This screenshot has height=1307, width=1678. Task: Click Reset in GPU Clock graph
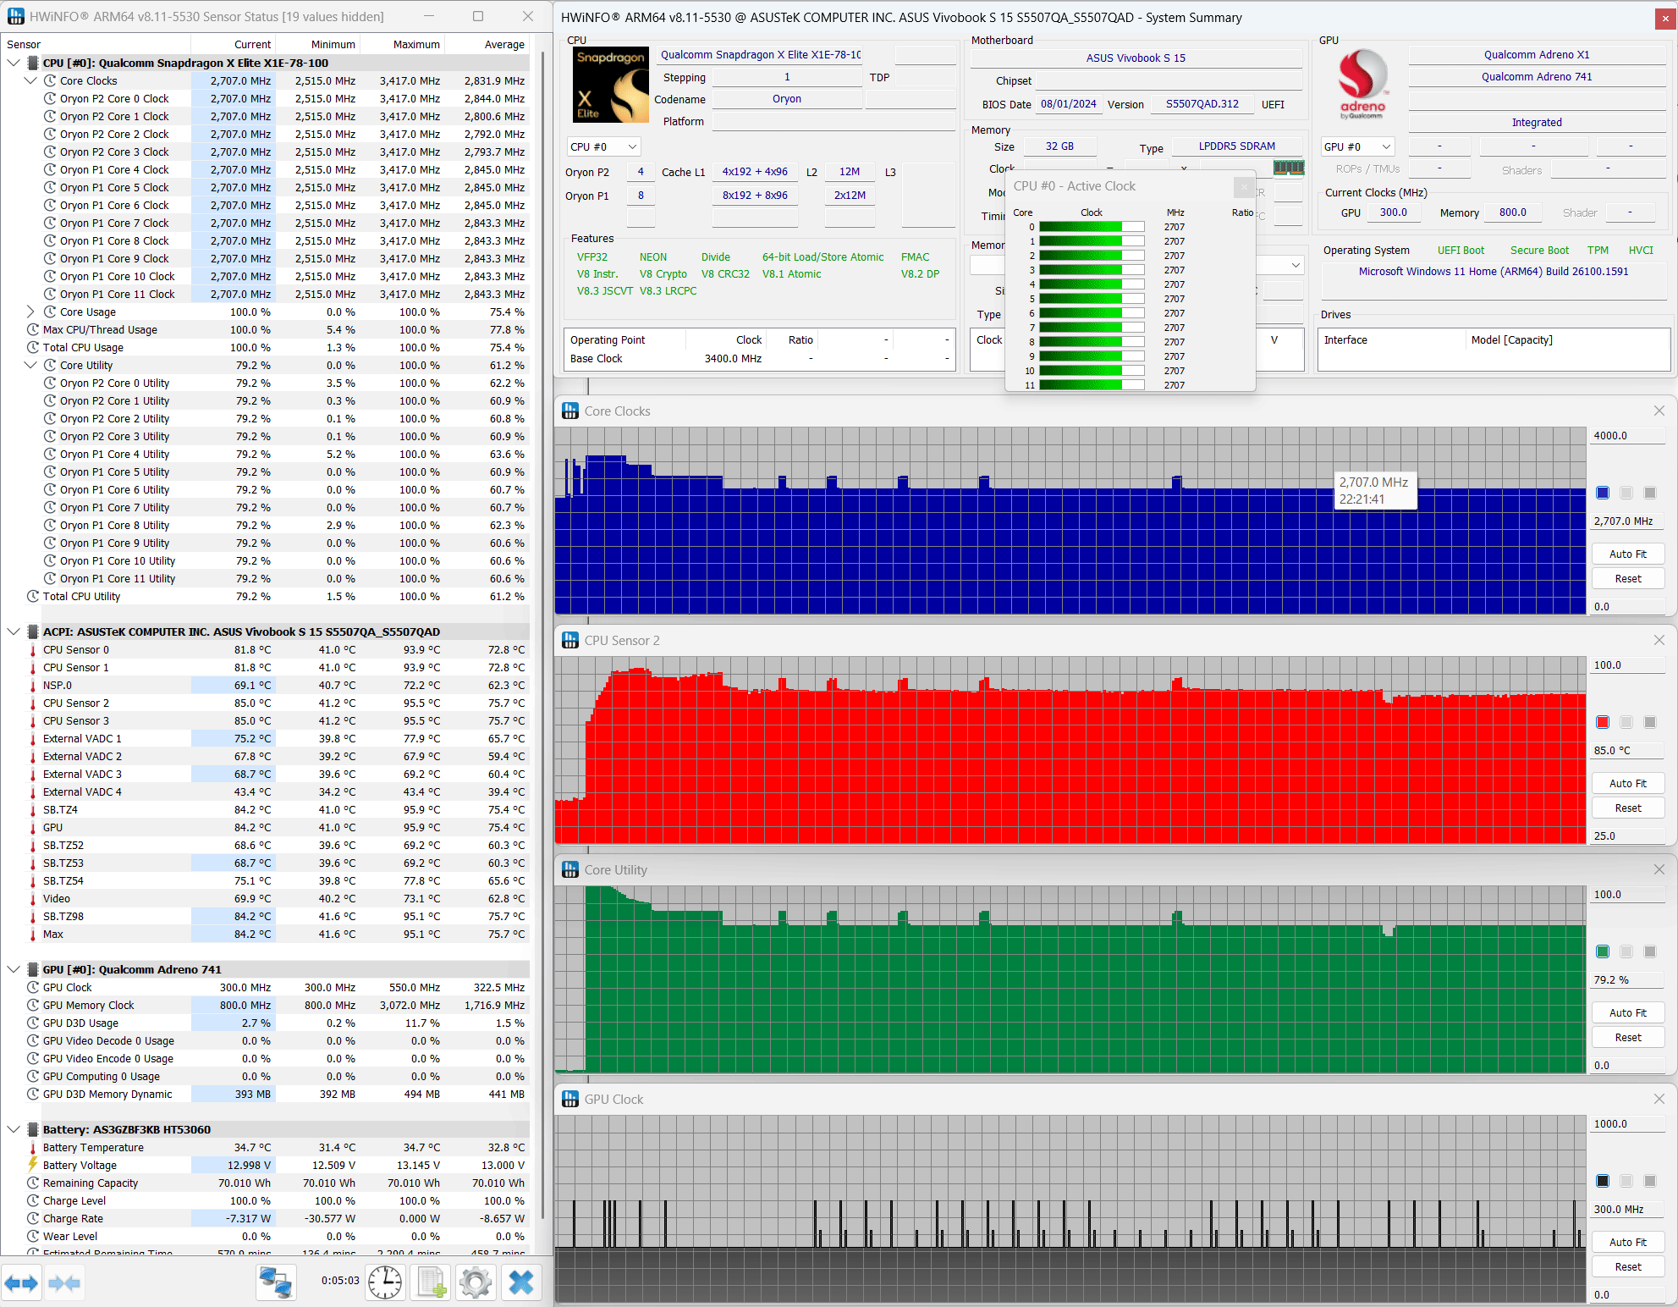(x=1627, y=1266)
